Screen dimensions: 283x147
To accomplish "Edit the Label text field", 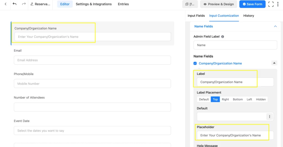I will pos(235,82).
